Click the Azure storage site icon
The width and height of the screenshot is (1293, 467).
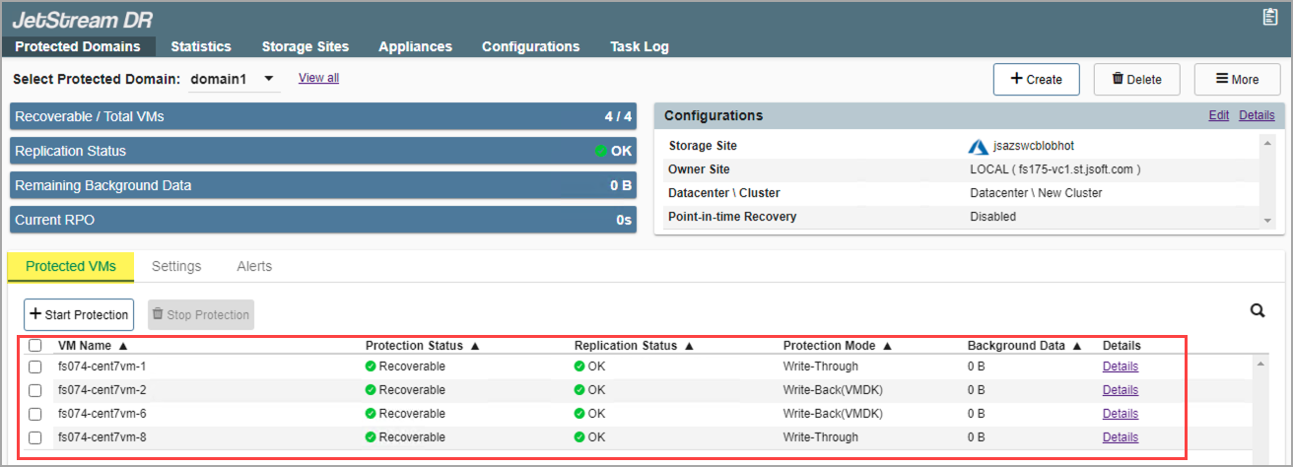(978, 146)
